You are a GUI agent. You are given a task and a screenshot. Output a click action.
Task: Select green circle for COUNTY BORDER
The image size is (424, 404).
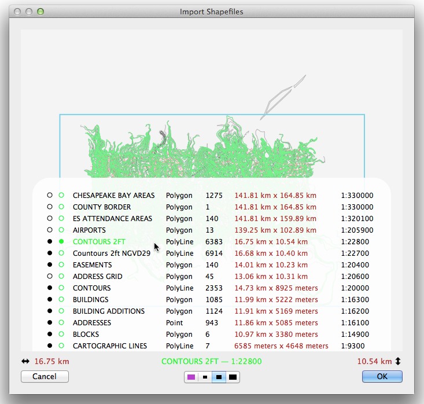click(61, 207)
